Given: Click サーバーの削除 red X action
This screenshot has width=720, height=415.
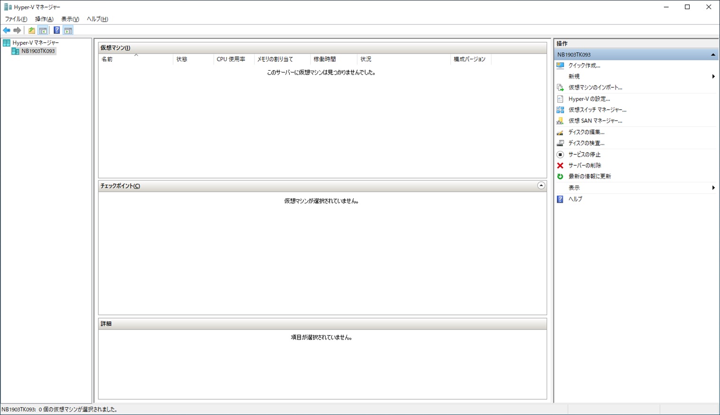Looking at the screenshot, I should pyautogui.click(x=584, y=165).
